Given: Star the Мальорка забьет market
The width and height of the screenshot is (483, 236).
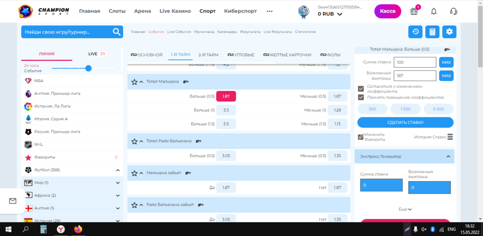Looking at the screenshot, I should [x=134, y=173].
